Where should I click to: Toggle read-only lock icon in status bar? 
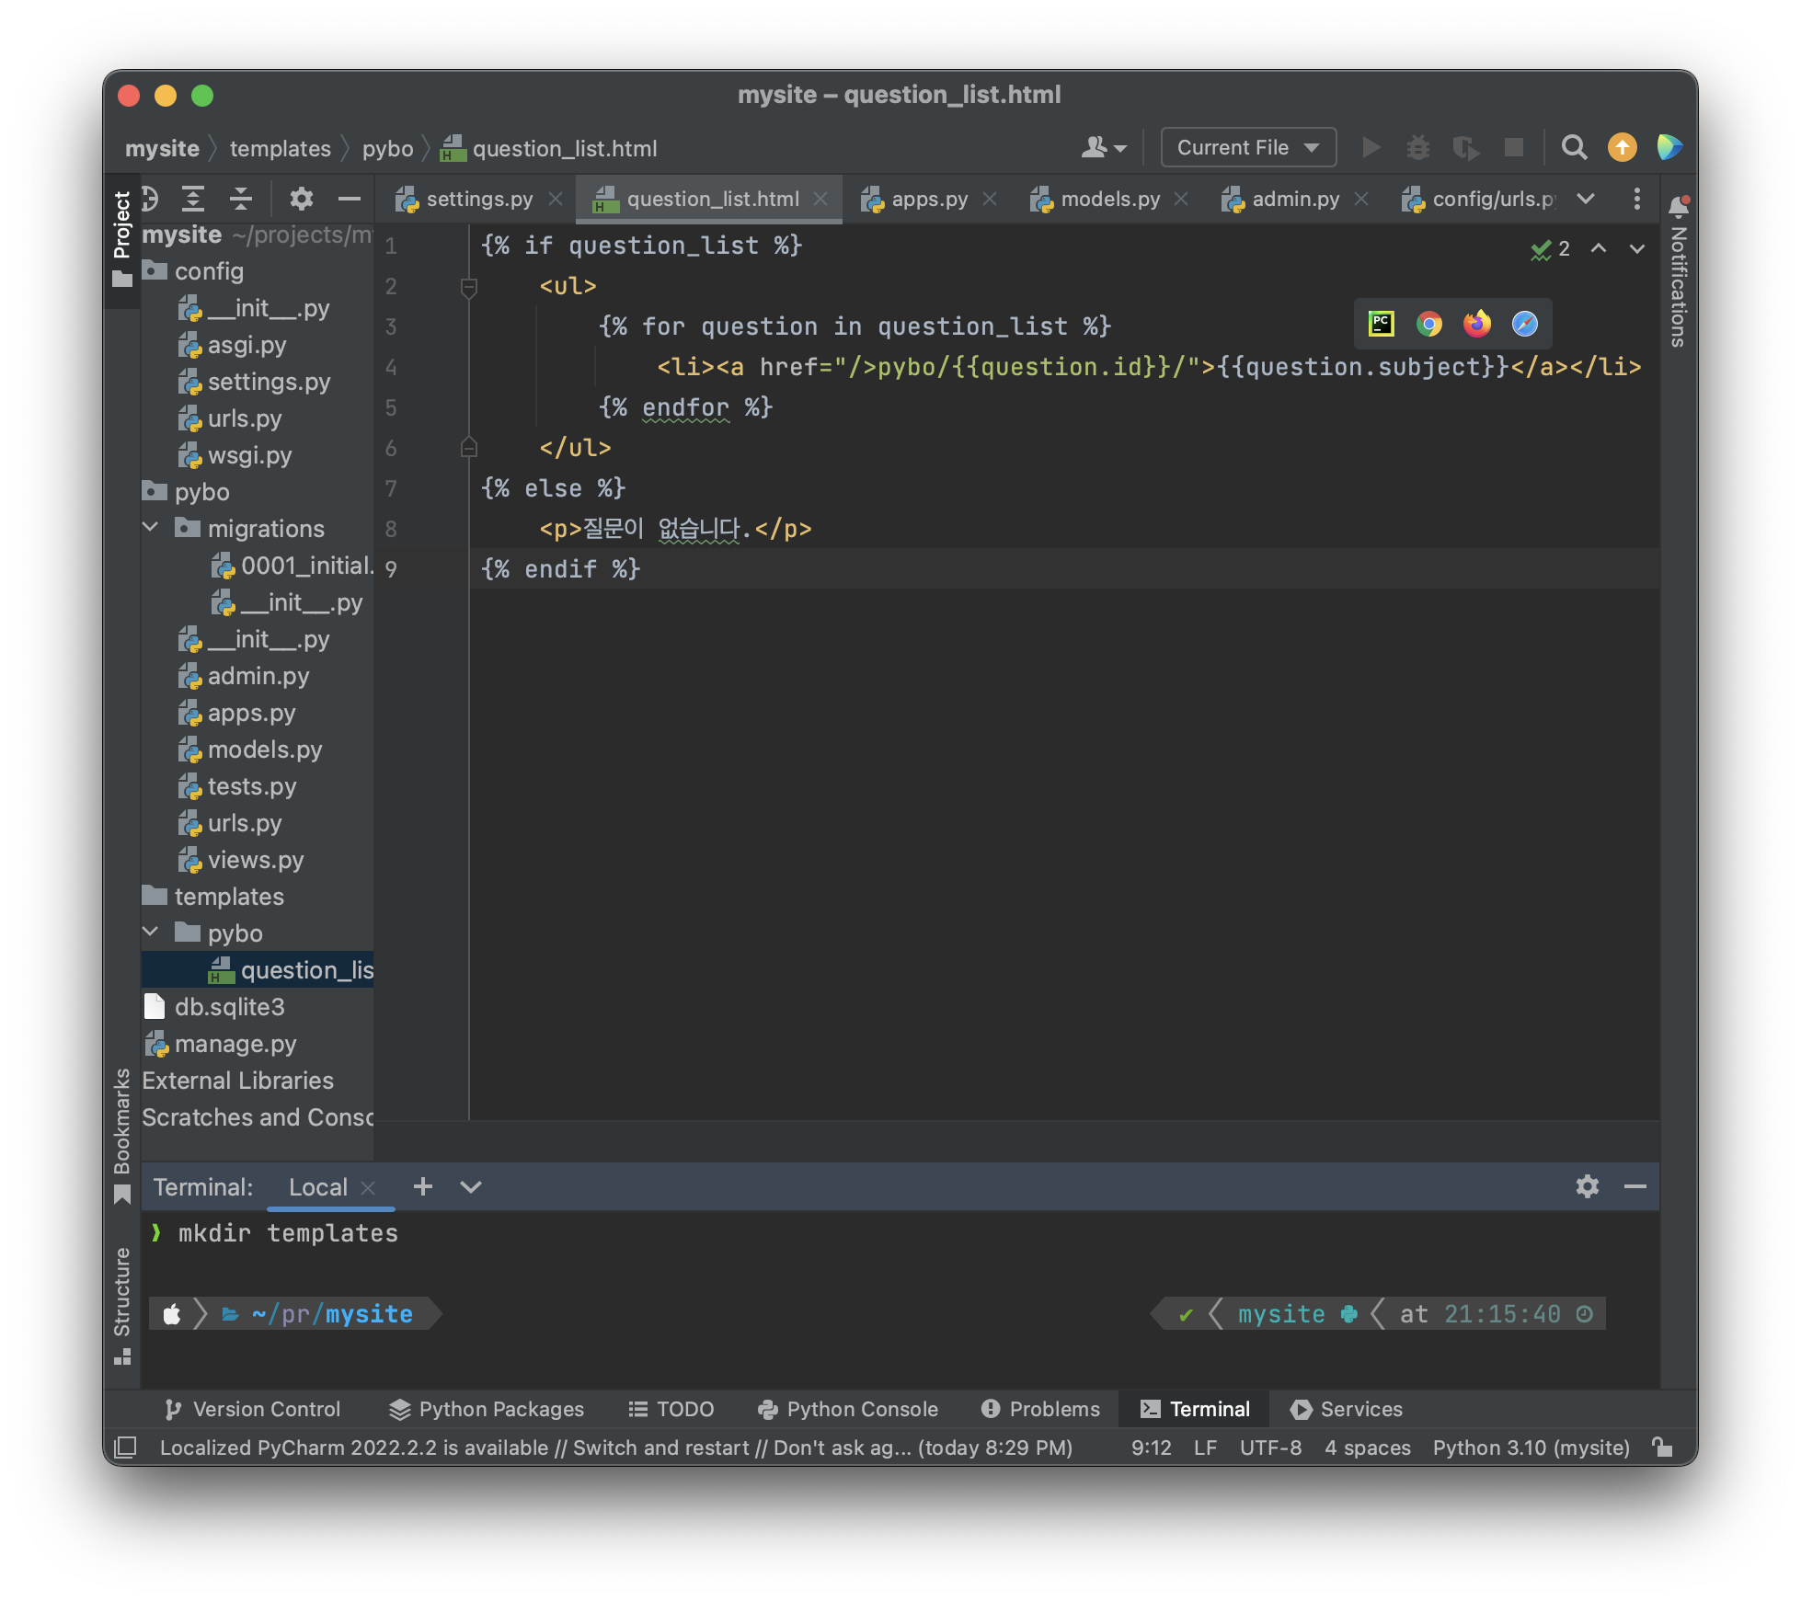click(1662, 1448)
